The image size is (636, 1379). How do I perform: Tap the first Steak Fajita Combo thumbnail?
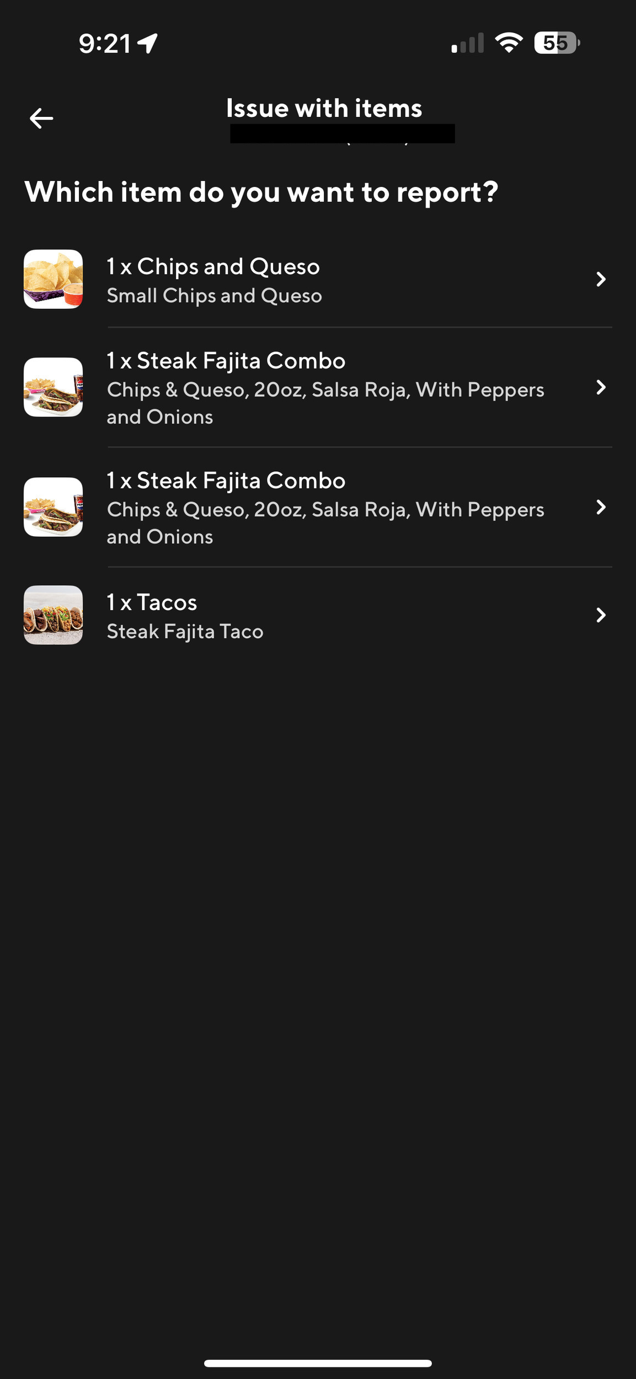pos(54,387)
